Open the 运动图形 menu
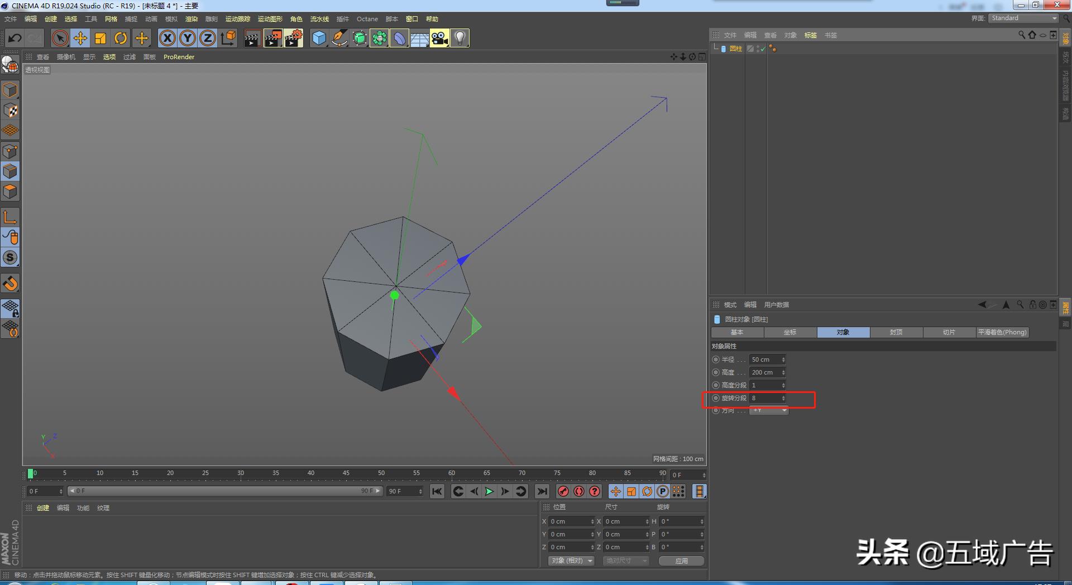This screenshot has width=1072, height=585. click(x=270, y=19)
